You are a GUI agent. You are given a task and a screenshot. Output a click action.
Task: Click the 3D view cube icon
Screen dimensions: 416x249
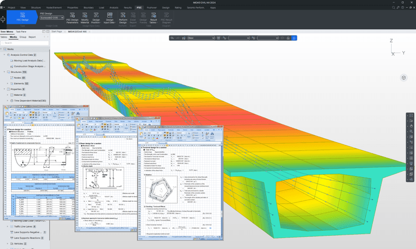[x=404, y=77]
